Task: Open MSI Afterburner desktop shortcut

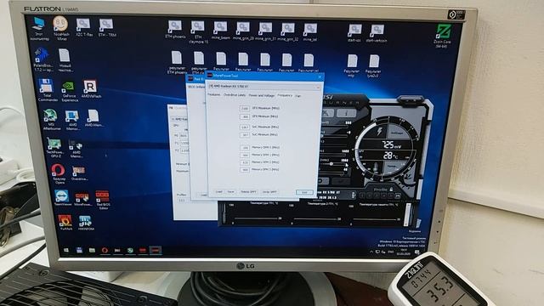Action: 51,119
